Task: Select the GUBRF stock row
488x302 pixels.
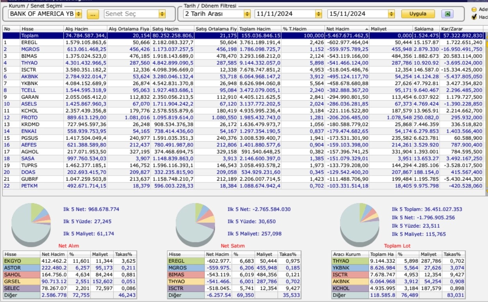Action: click(243, 179)
